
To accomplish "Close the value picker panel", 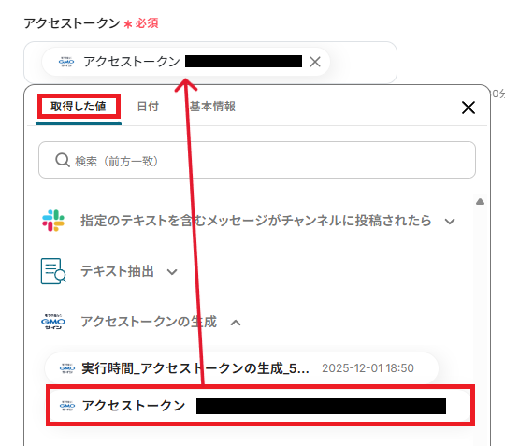I will click(469, 108).
